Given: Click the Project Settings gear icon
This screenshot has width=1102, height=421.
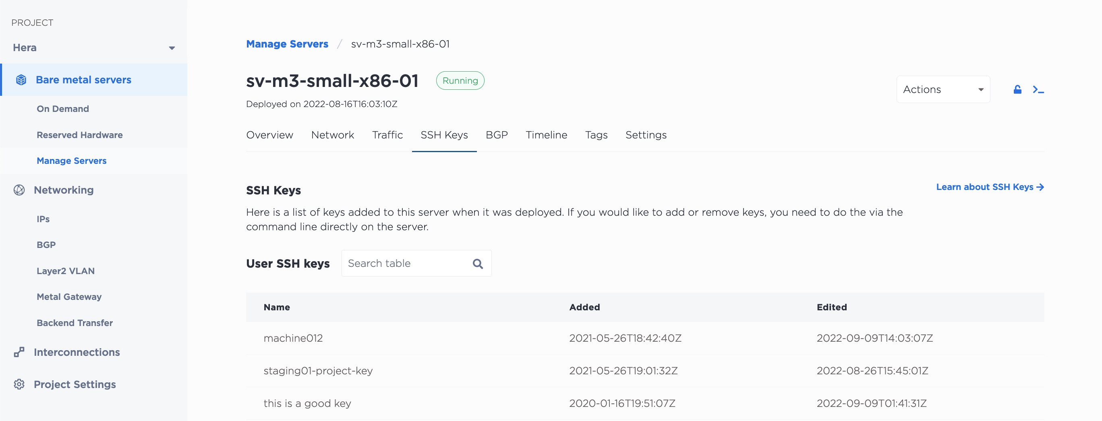Looking at the screenshot, I should pos(19,384).
